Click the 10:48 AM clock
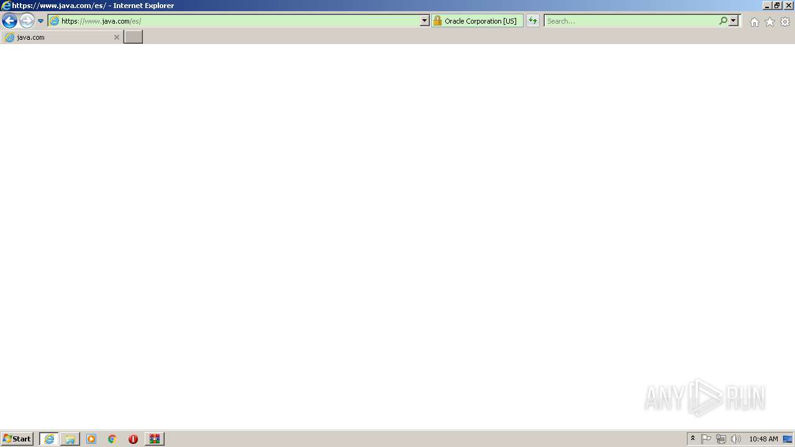This screenshot has height=447, width=795. (763, 439)
